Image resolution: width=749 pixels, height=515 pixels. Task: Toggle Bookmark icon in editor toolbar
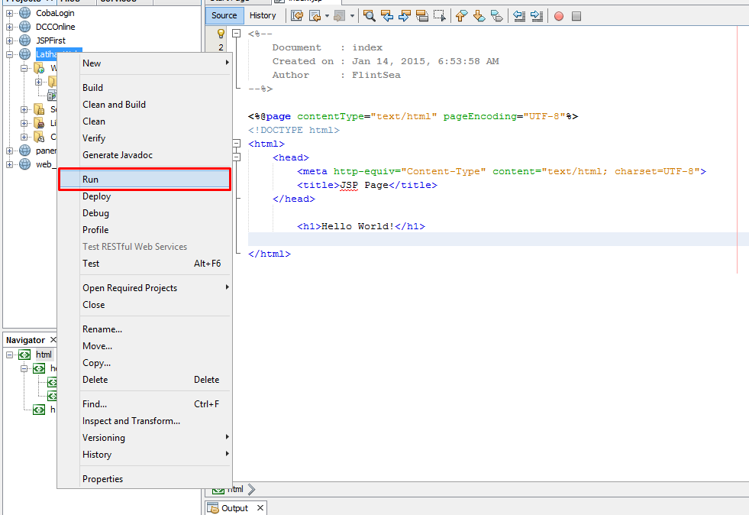point(497,16)
